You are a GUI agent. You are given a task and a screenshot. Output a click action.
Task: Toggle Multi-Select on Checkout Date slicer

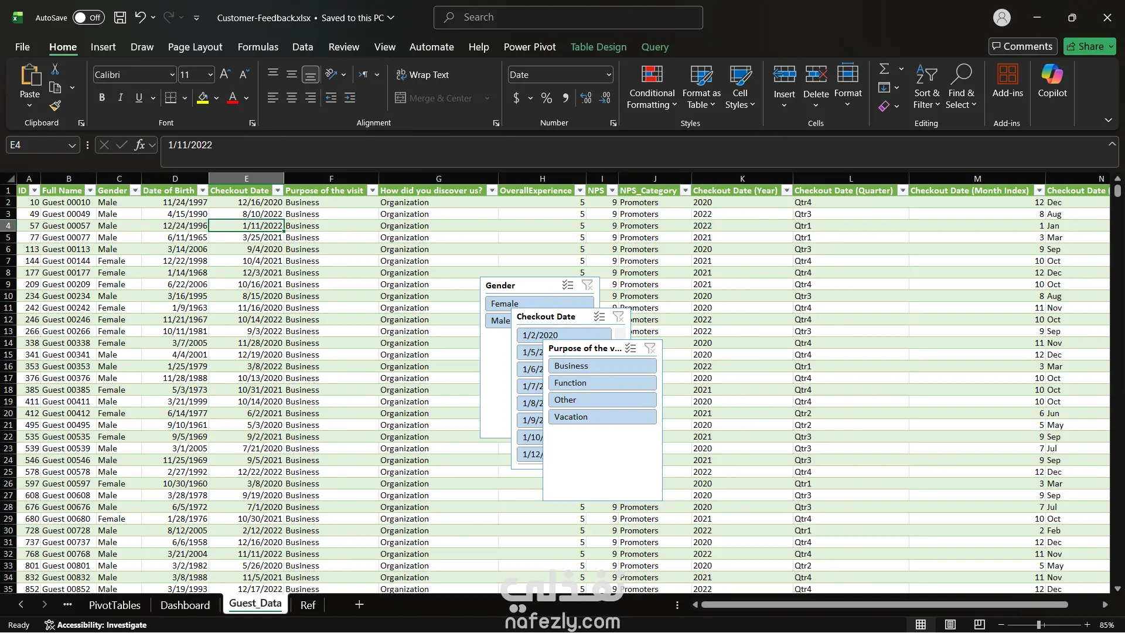click(x=599, y=316)
